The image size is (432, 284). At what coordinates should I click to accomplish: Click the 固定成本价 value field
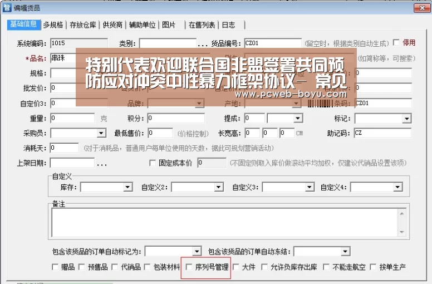[212, 163]
